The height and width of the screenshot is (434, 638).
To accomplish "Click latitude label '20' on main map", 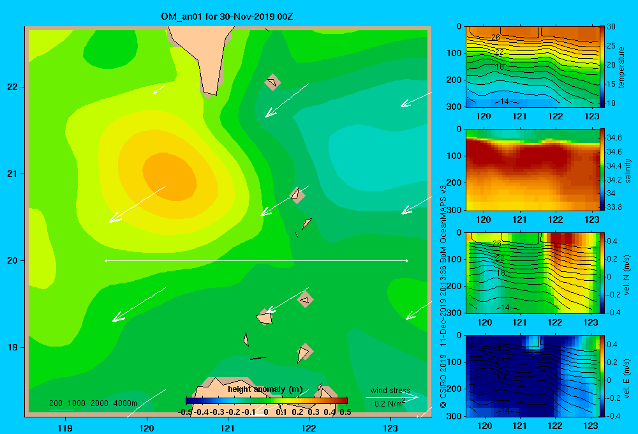I will click(13, 260).
